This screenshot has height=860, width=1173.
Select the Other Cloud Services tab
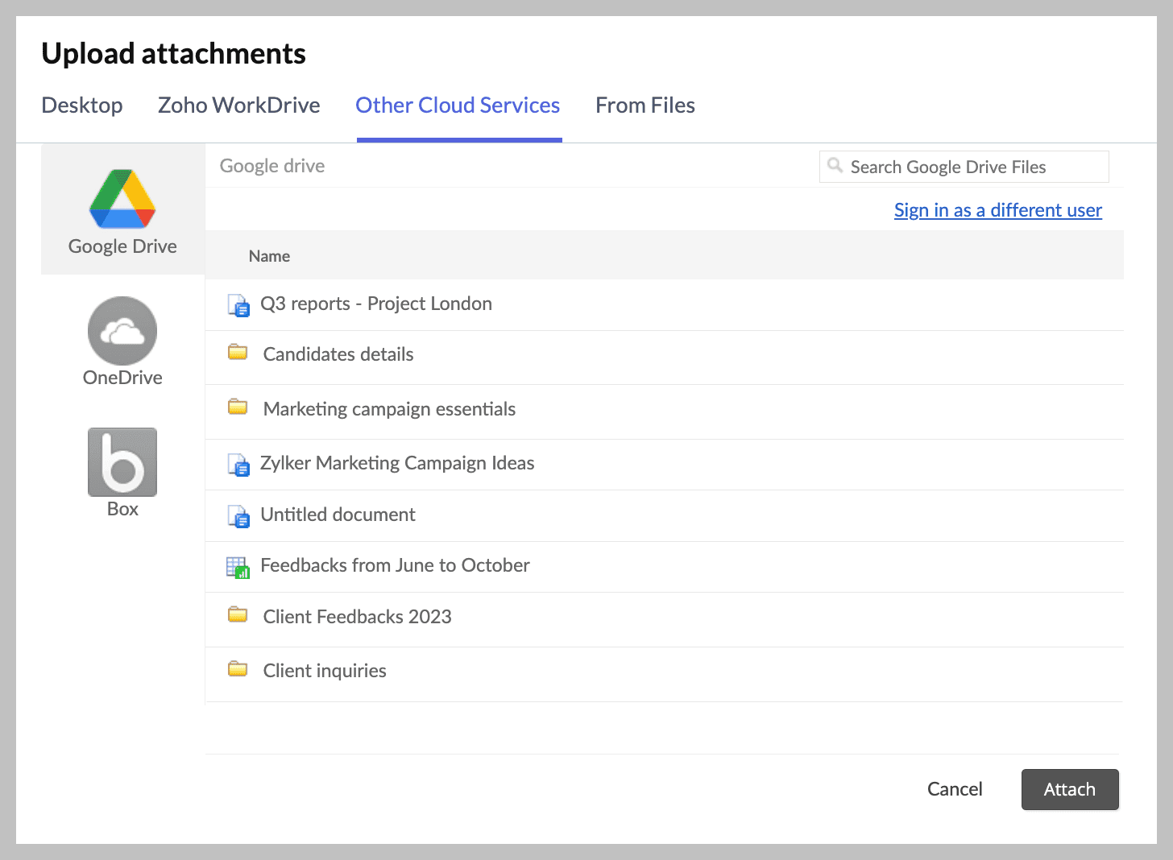click(x=458, y=105)
